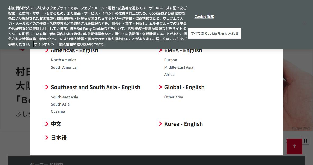Click the Africa text
This screenshot has height=165, width=313.
click(169, 75)
